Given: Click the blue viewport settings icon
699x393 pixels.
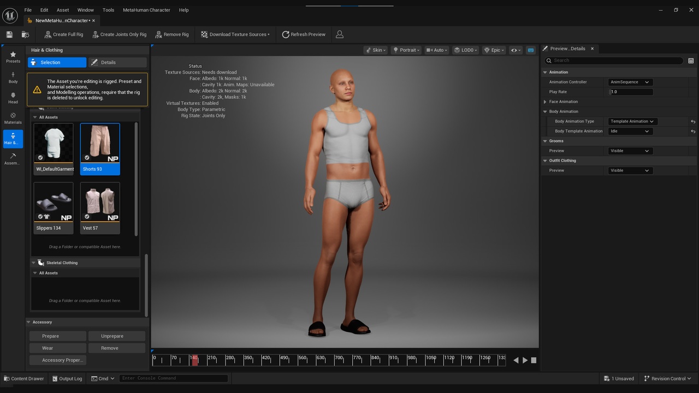Looking at the screenshot, I should pyautogui.click(x=530, y=50).
